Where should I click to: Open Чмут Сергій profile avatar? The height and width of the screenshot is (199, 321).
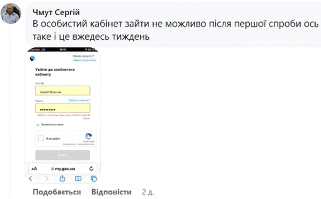(x=11, y=13)
